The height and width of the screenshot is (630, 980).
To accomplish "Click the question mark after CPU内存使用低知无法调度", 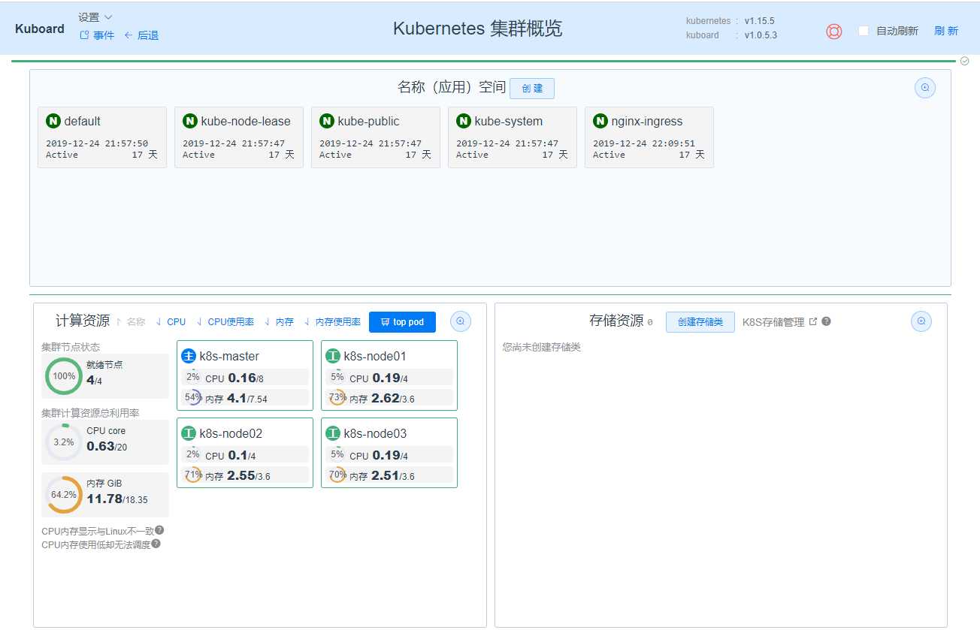I will pos(156,544).
